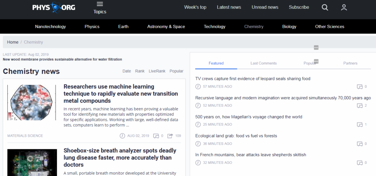376x176 pixels.
Task: Switch to the Featured tab
Action: pos(216,63)
